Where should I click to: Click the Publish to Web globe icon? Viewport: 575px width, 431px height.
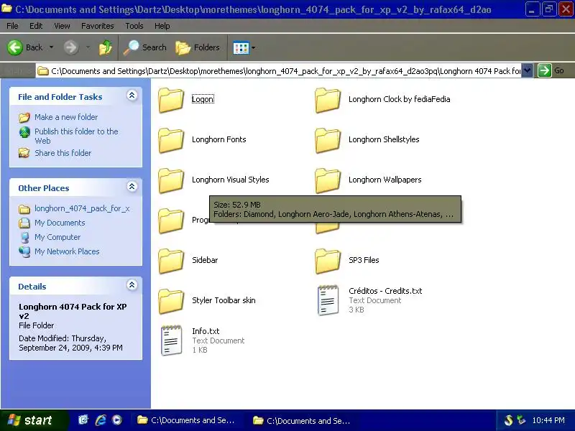click(24, 132)
